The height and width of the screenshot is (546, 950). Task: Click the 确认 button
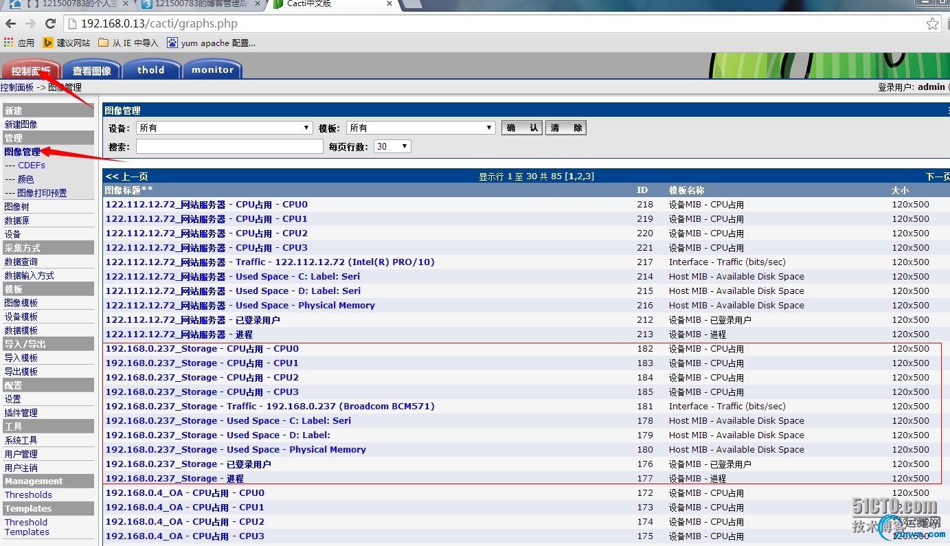pos(522,128)
